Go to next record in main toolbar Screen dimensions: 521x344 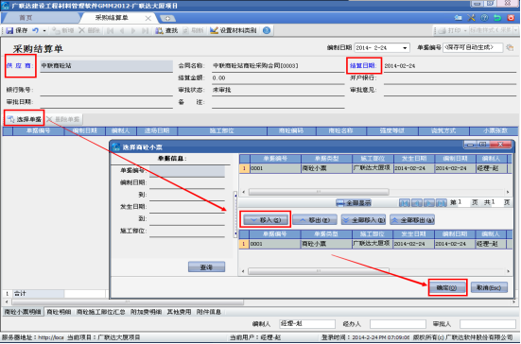pos(133,30)
